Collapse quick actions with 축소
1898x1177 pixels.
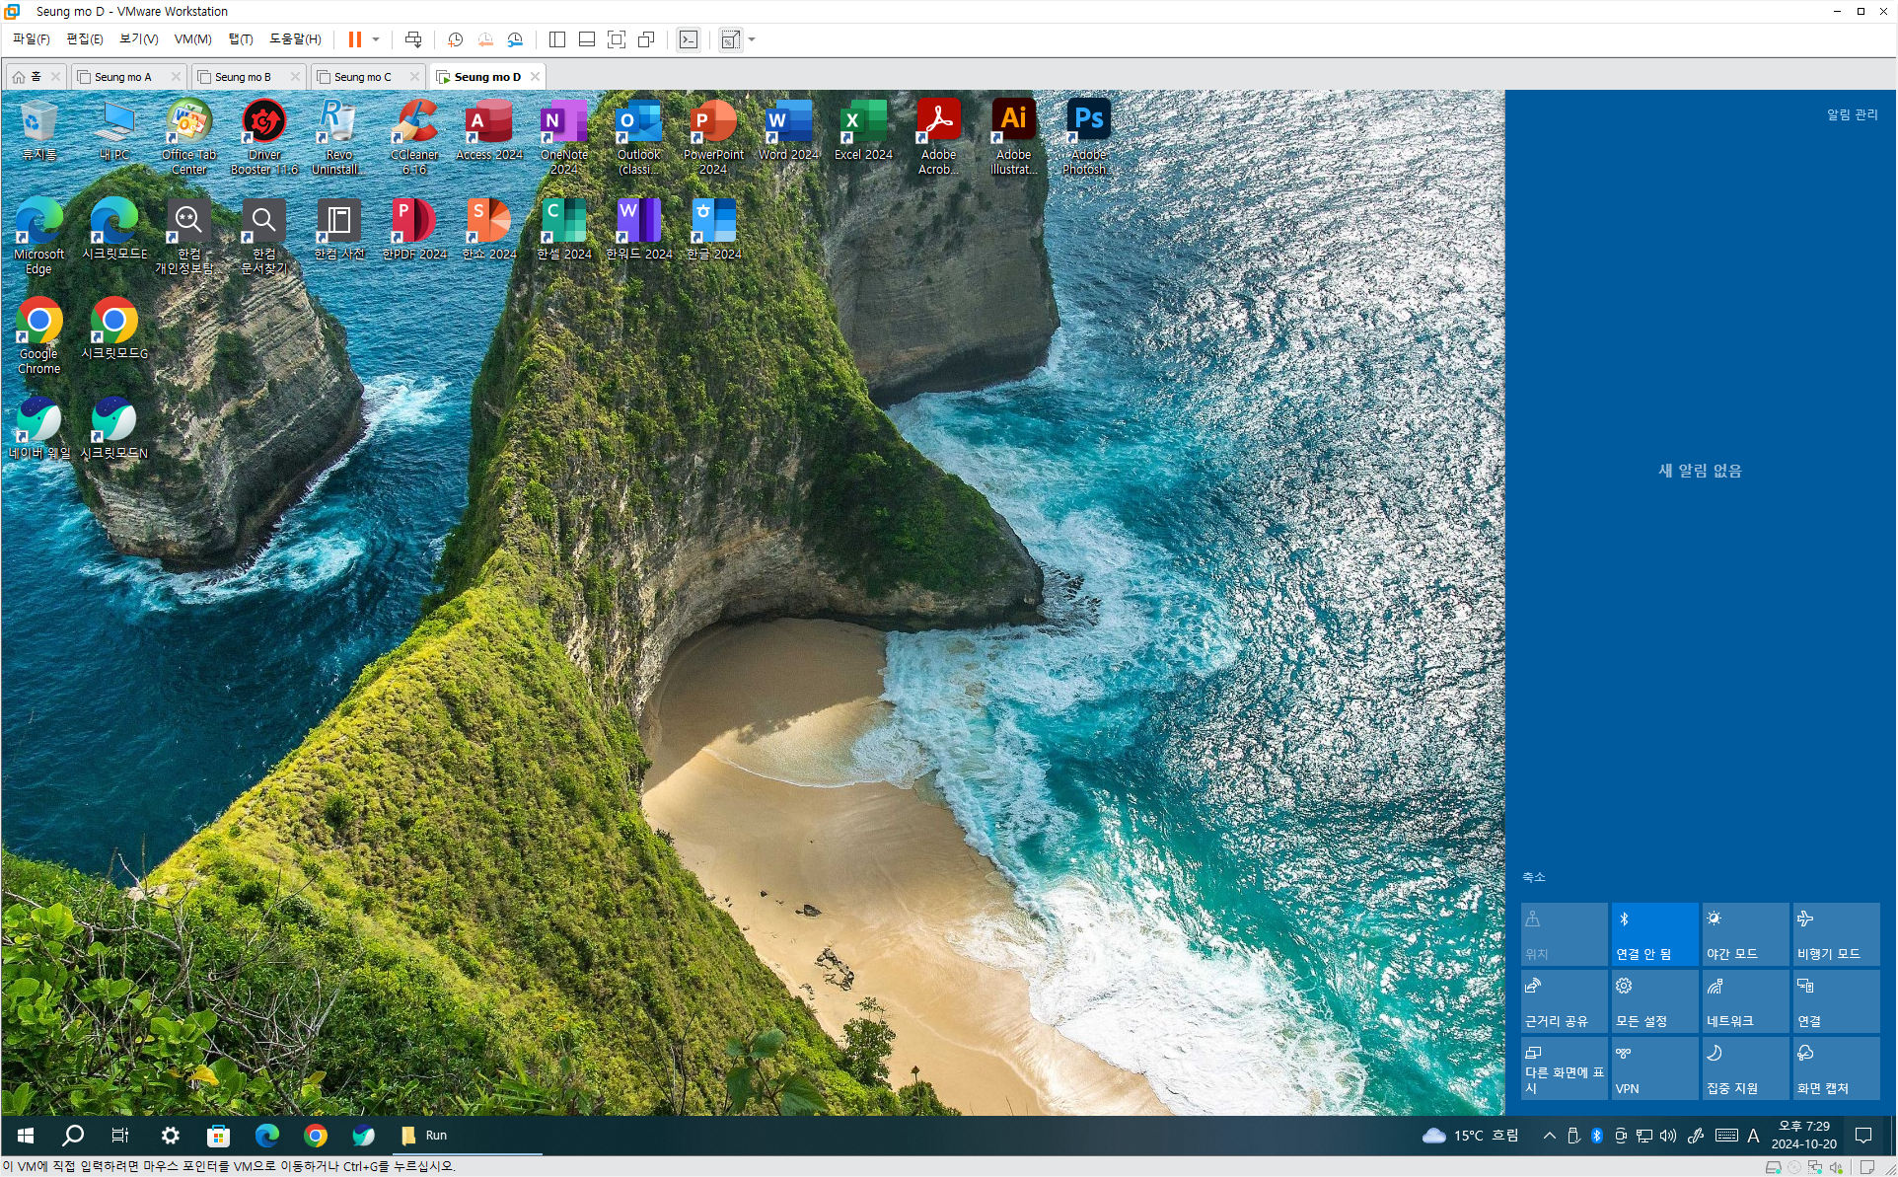1533,877
